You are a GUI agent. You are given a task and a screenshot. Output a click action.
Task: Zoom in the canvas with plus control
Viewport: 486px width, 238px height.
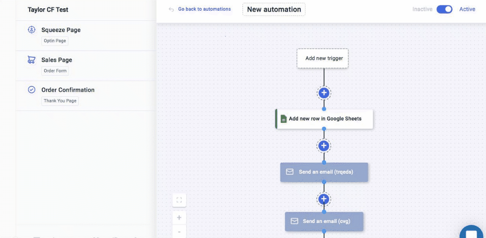(x=179, y=218)
